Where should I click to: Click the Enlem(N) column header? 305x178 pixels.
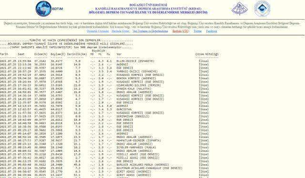click(x=41, y=54)
